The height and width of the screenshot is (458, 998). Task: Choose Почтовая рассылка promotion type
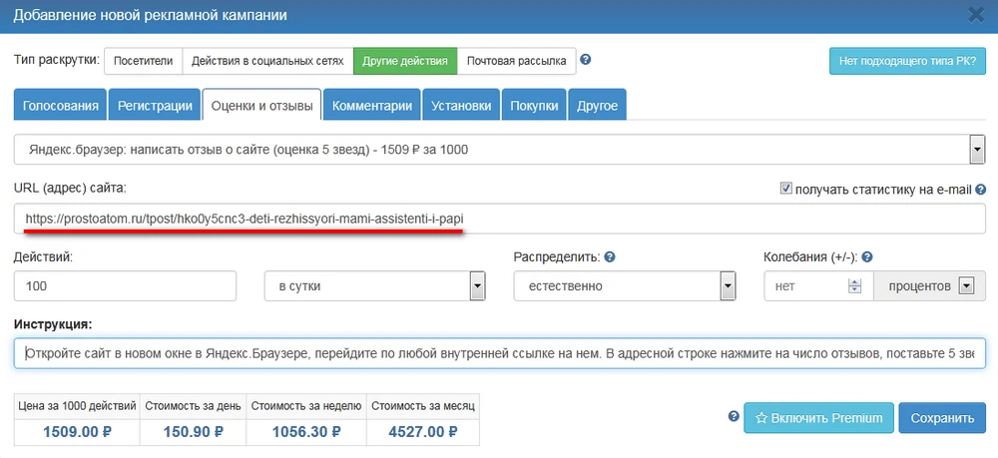coord(517,61)
